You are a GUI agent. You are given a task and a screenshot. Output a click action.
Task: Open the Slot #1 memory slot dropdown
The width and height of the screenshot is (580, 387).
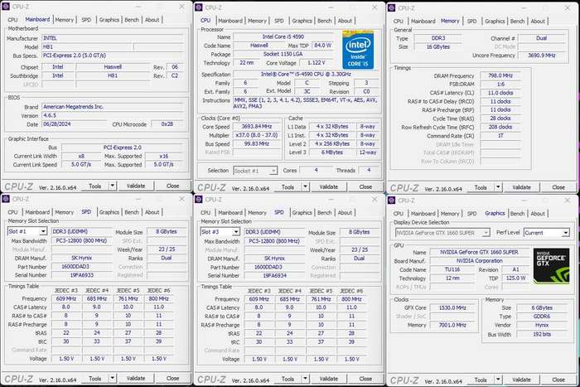(x=43, y=231)
